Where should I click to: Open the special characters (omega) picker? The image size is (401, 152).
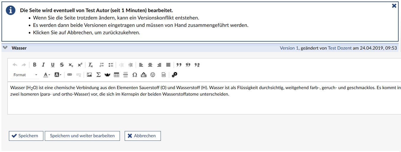134,75
